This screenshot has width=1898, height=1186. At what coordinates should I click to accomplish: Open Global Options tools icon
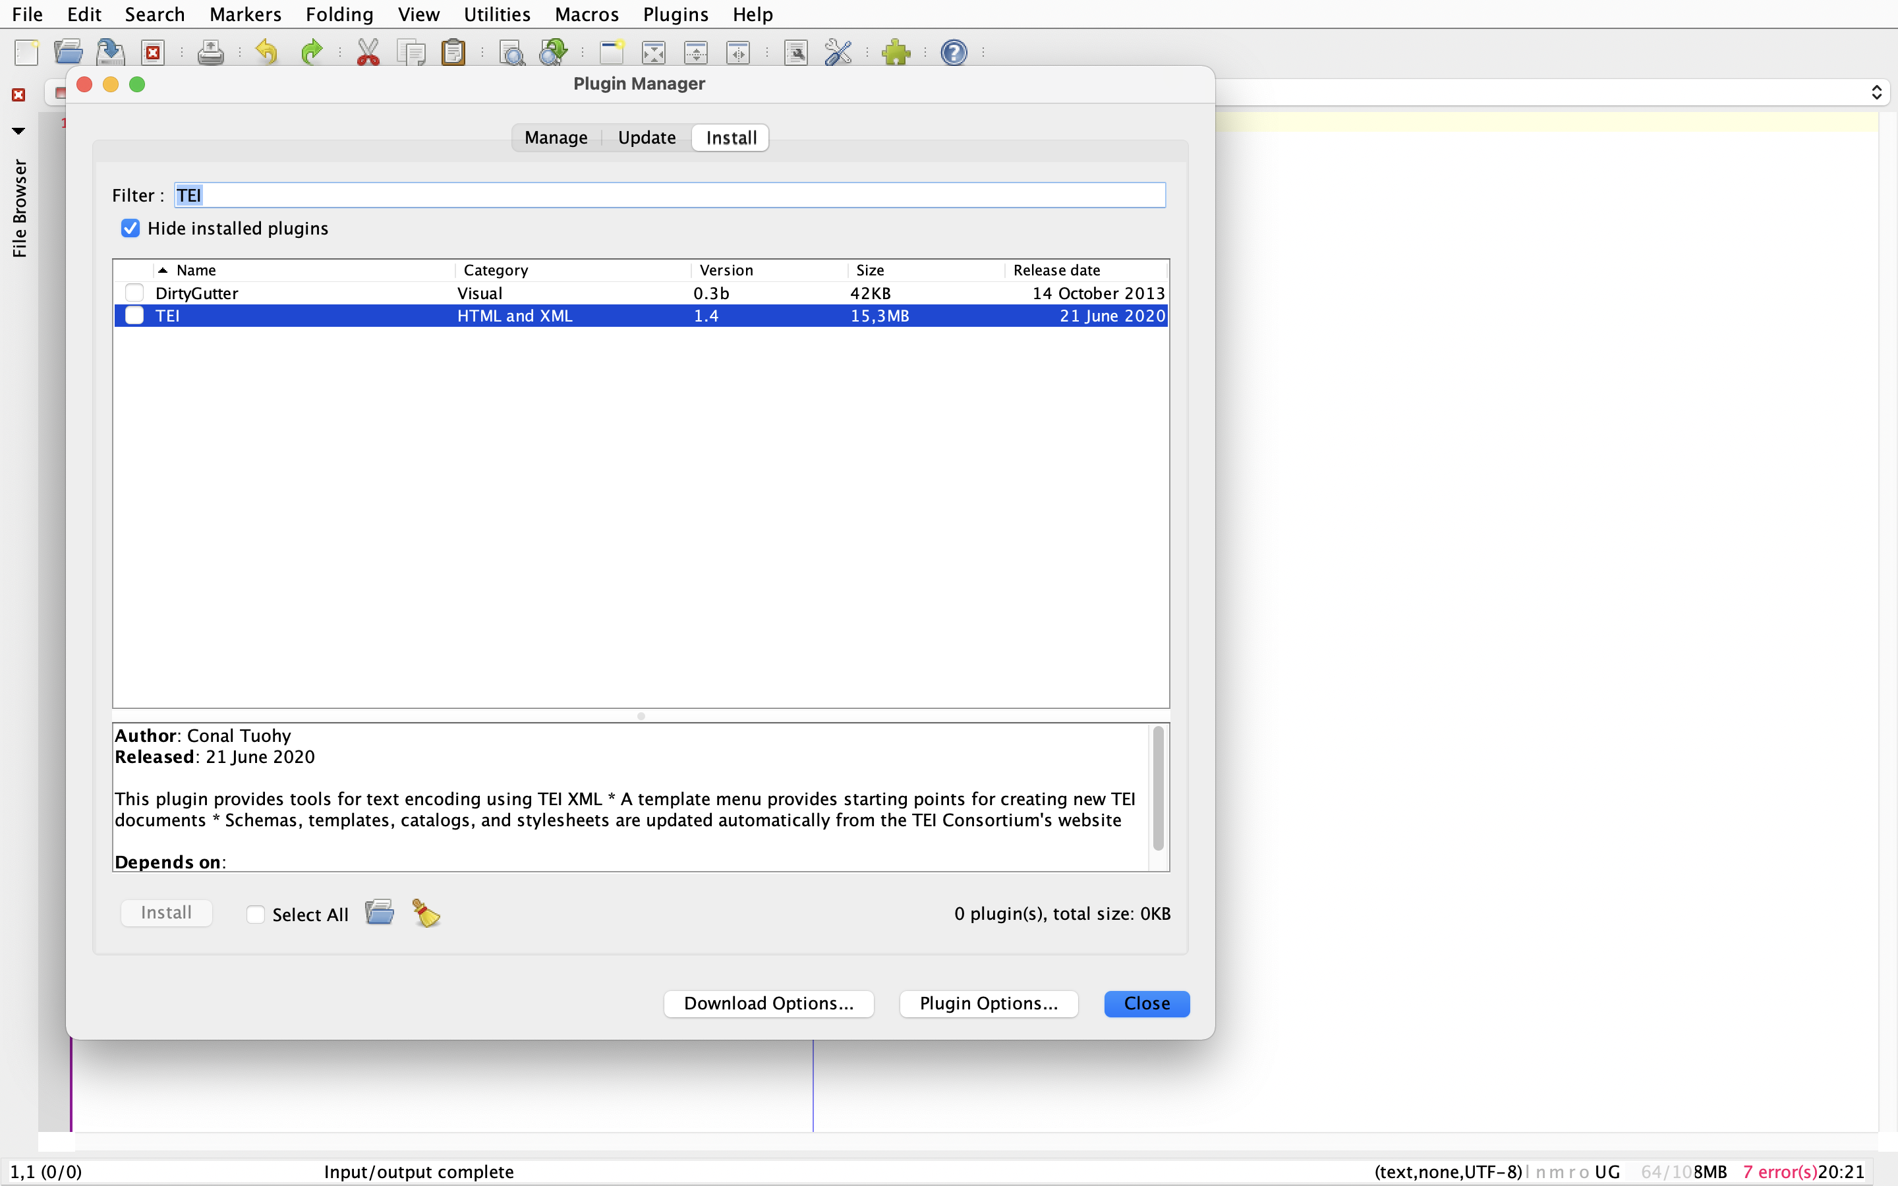tap(838, 53)
